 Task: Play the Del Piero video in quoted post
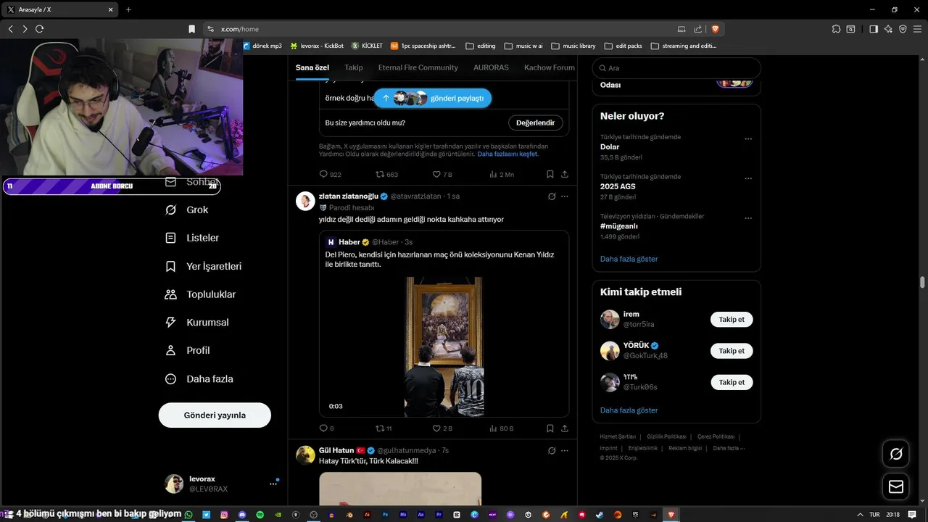(x=444, y=347)
